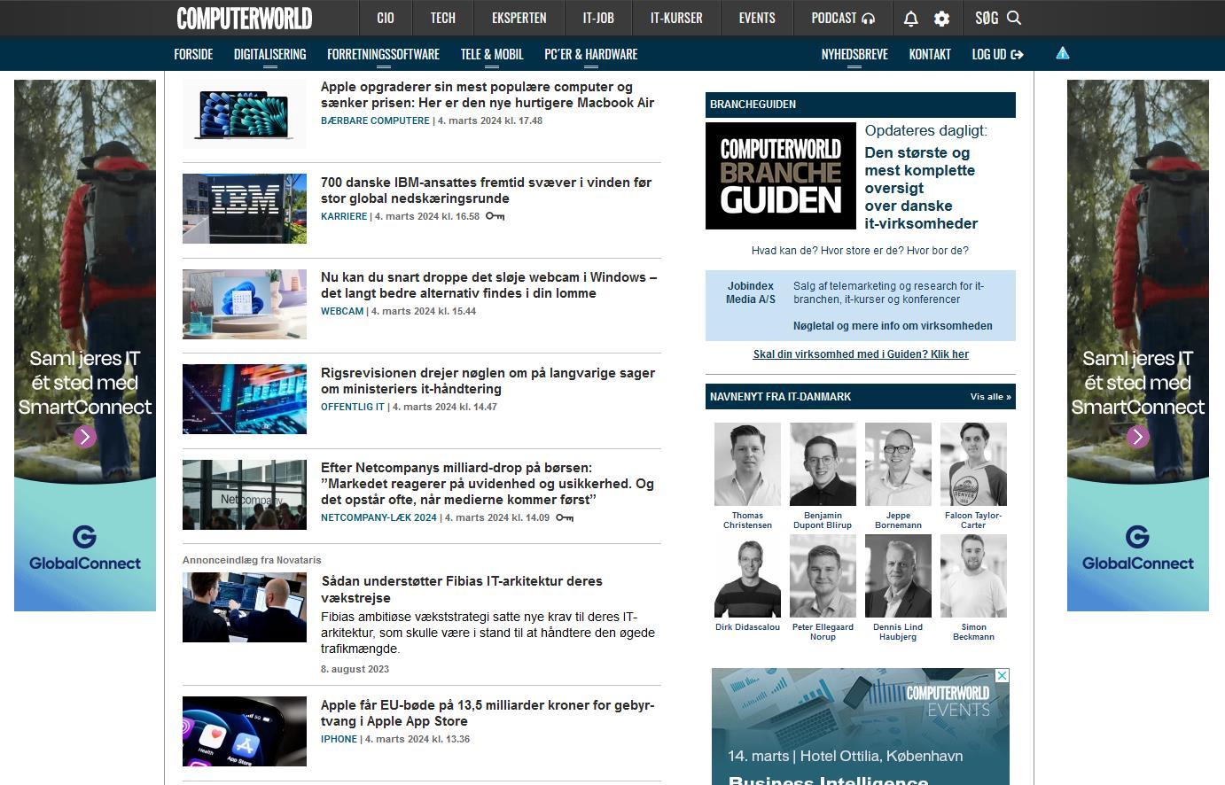1225x785 pixels.
Task: Open Jeppe Bornemann's profile photo
Action: click(x=898, y=464)
